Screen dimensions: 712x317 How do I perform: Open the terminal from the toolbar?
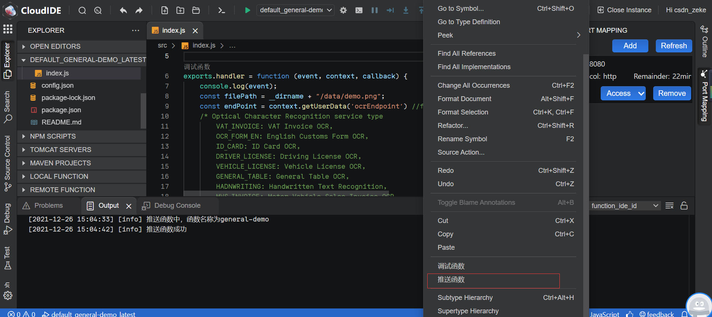tap(221, 10)
